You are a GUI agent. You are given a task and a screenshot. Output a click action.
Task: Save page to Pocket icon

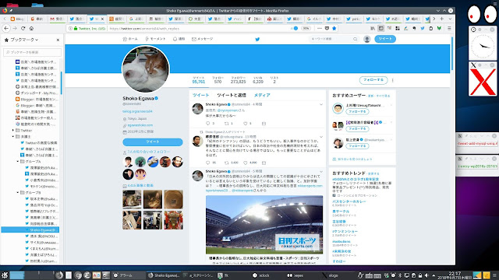tap(327, 28)
